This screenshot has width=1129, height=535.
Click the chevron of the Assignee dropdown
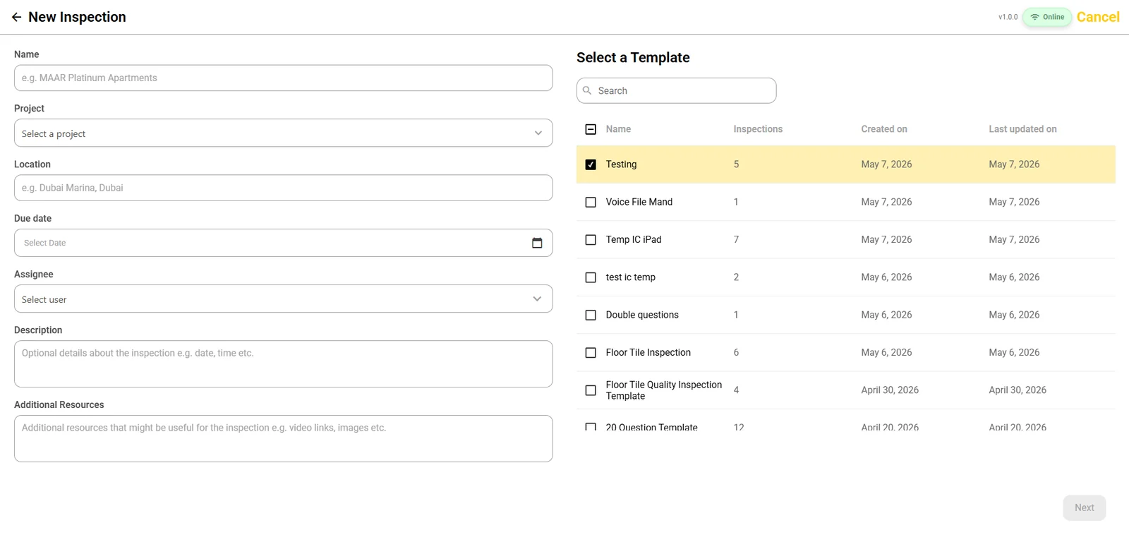(537, 299)
